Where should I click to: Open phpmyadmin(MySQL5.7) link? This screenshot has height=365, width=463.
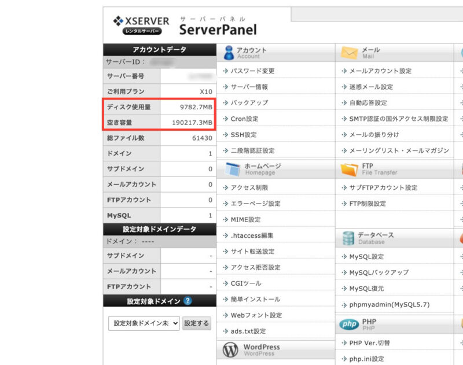(x=389, y=305)
